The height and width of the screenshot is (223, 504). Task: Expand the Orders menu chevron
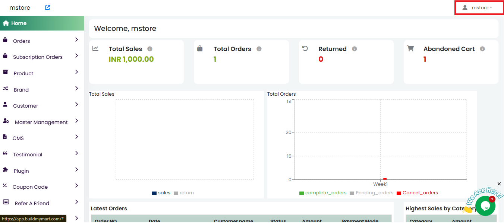point(76,39)
